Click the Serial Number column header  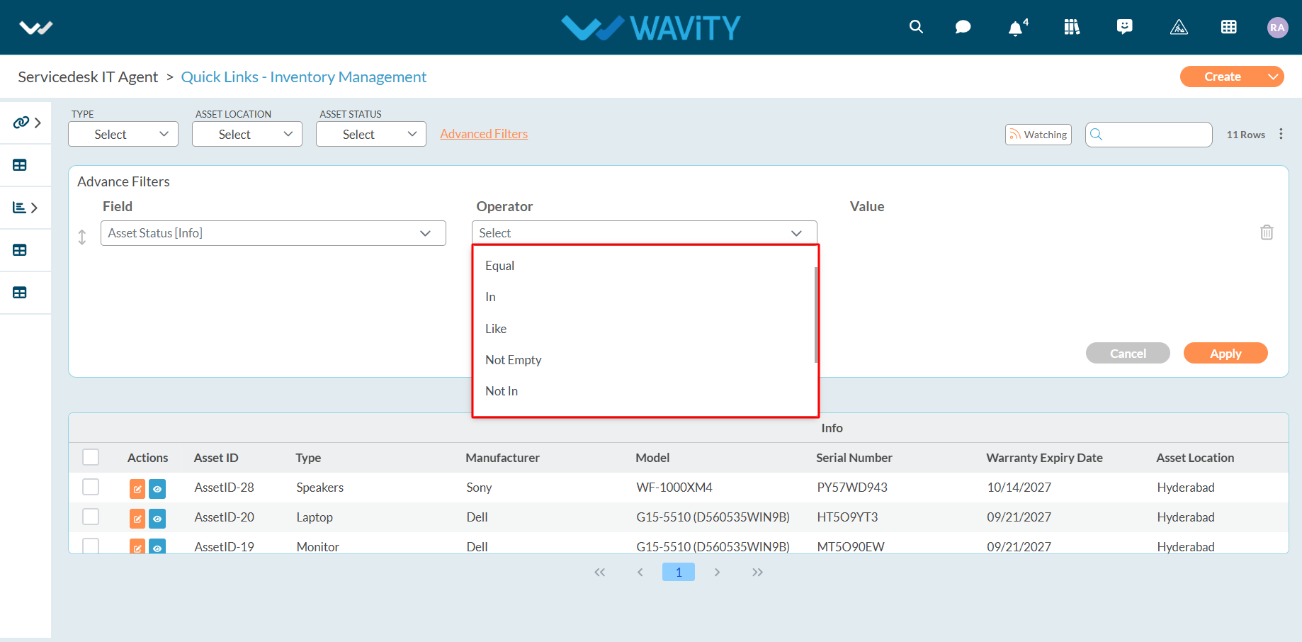click(854, 458)
